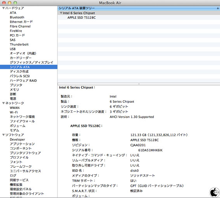Image resolution: width=220 pixels, height=198 pixels.
Task: Select APPLE SSD TS128C in device tree
Action: click(x=81, y=18)
